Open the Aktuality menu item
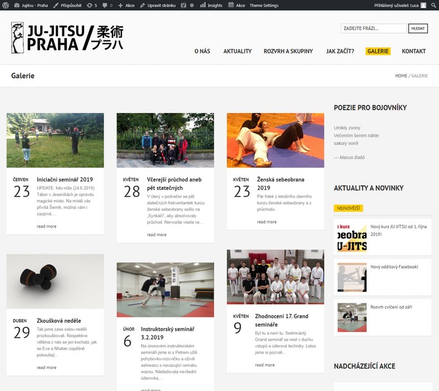 point(237,51)
